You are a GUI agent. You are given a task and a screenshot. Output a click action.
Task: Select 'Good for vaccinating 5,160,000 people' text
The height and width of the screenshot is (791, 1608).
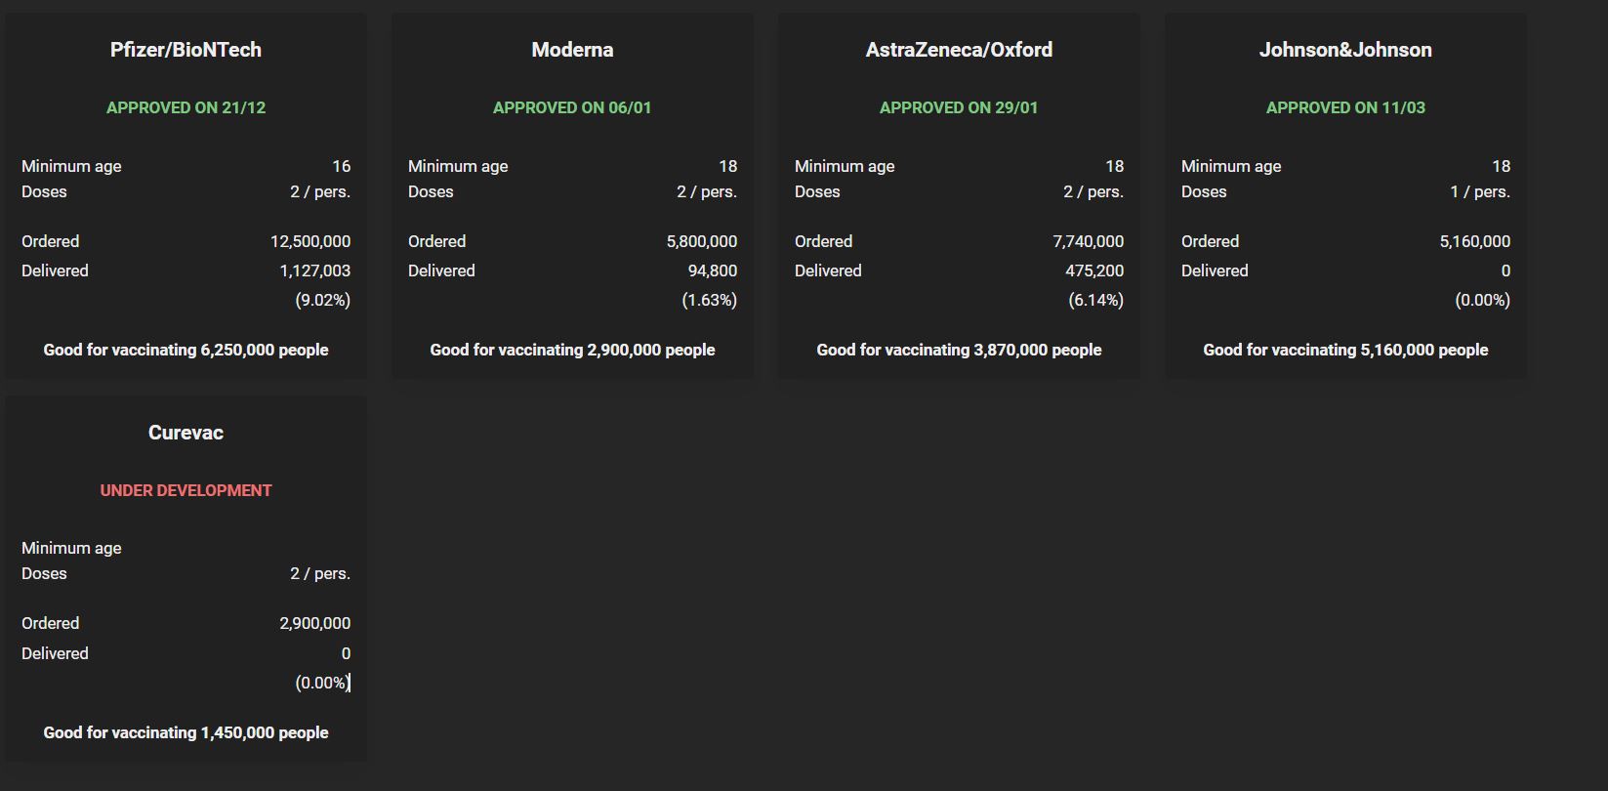[x=1345, y=350]
